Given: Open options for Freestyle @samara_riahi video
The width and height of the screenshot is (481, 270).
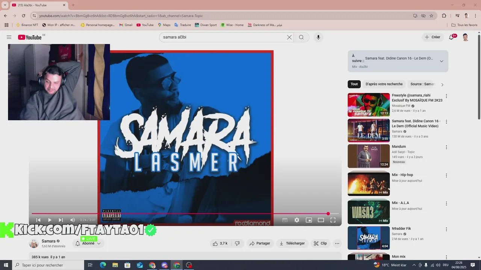Looking at the screenshot, I should (x=446, y=96).
